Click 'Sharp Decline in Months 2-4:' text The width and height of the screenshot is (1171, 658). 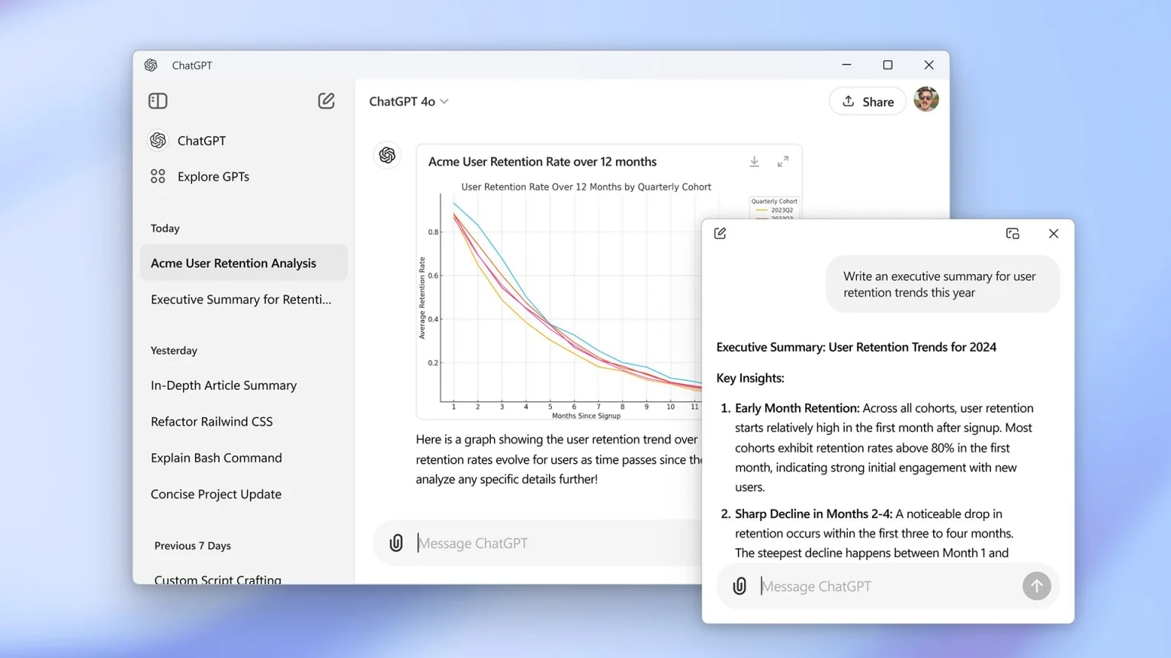pyautogui.click(x=813, y=514)
